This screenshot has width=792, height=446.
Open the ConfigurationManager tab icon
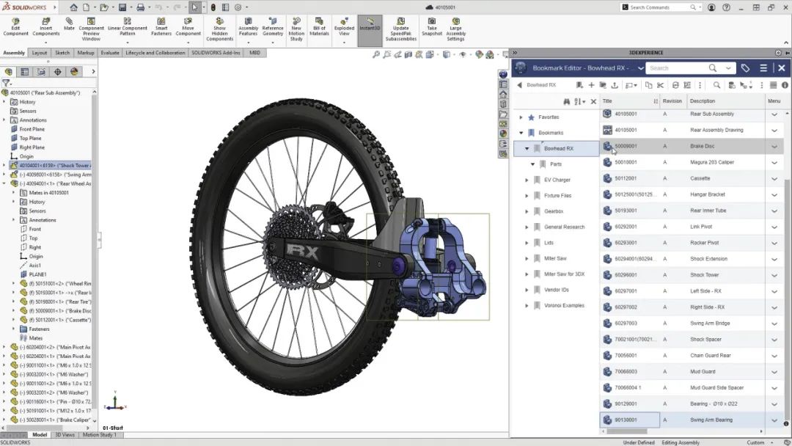coord(41,72)
